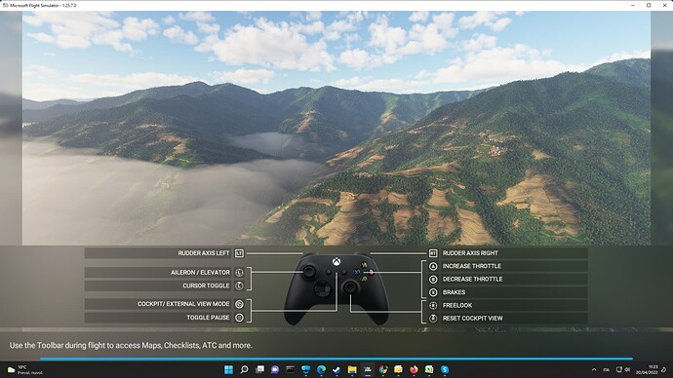Open the weather widget on the taskbar
The height and width of the screenshot is (378, 673).
pos(25,370)
